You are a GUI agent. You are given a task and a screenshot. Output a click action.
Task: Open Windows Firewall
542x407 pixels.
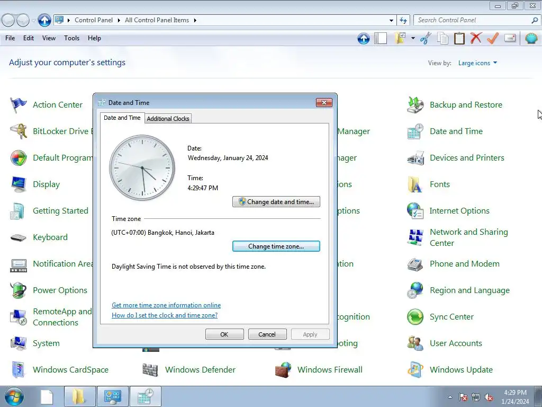(x=319, y=370)
